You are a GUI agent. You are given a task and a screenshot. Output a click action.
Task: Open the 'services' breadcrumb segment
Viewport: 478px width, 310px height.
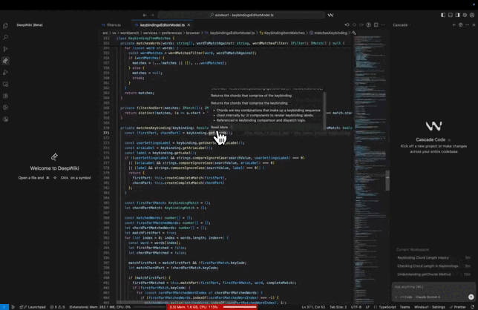(150, 33)
